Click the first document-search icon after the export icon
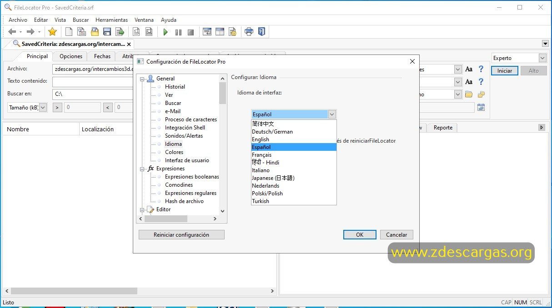The width and height of the screenshot is (552, 308). [x=136, y=32]
